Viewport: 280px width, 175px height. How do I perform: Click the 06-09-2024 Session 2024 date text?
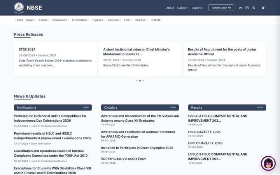[x=37, y=55]
